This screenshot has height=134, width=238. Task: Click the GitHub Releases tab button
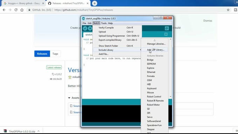point(42,54)
